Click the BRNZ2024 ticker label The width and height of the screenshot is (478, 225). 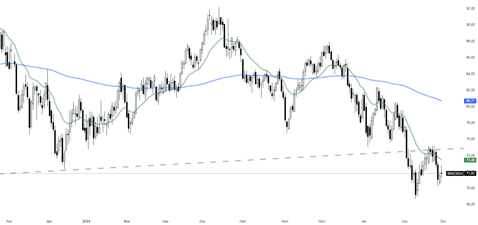click(x=455, y=173)
